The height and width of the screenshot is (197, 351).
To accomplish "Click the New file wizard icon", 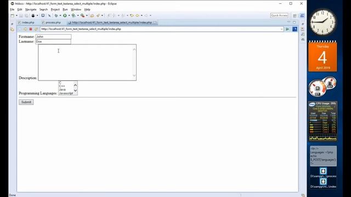I will point(13,16).
